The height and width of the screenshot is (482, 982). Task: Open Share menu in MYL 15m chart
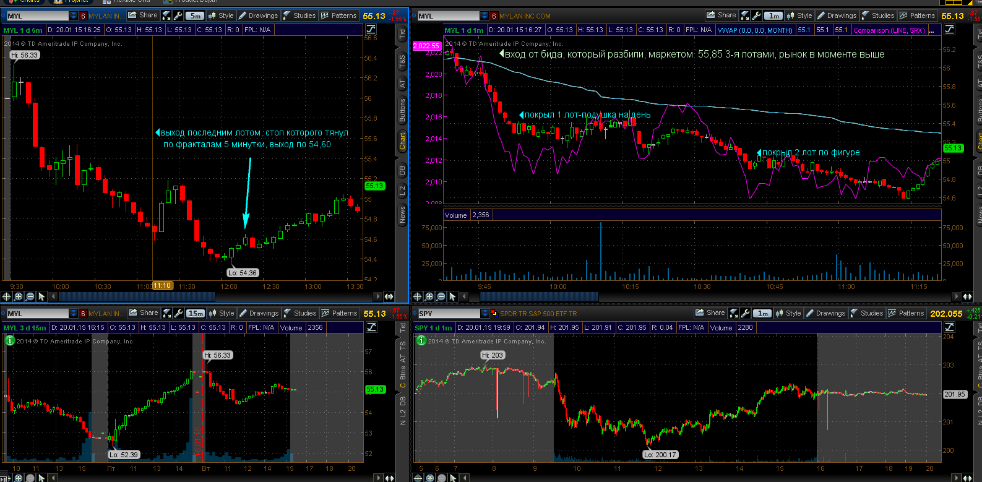tap(144, 313)
